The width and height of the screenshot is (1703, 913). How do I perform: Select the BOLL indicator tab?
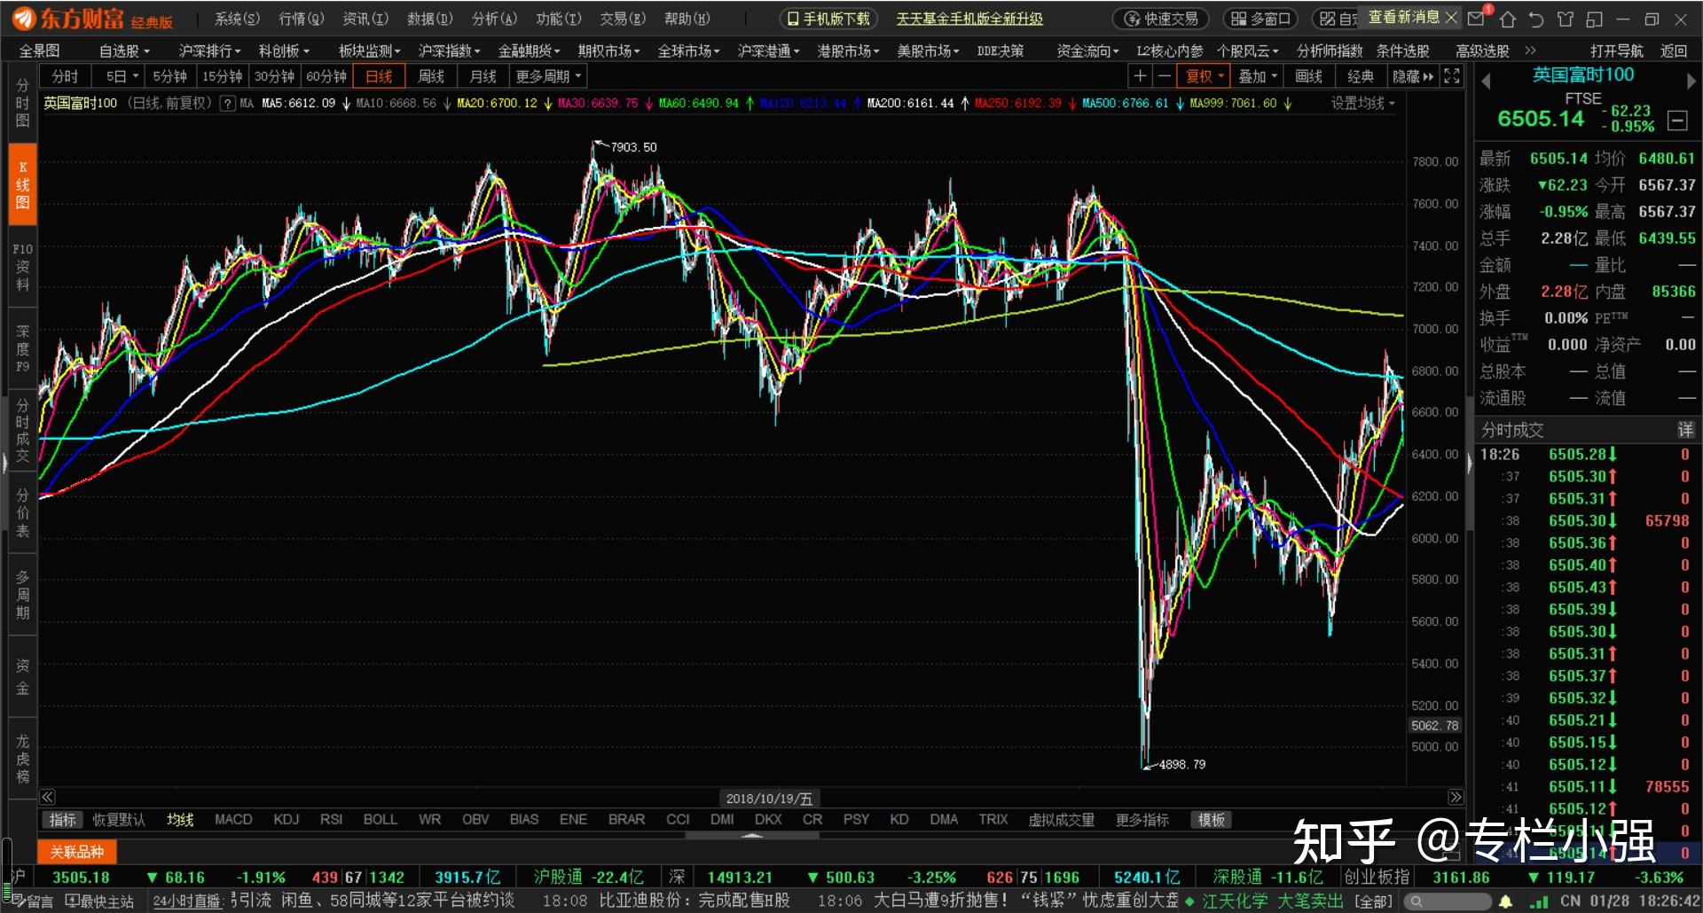(381, 820)
